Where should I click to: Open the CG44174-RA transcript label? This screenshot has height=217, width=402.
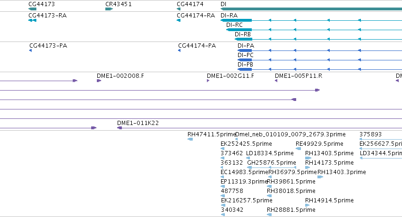tap(196, 16)
